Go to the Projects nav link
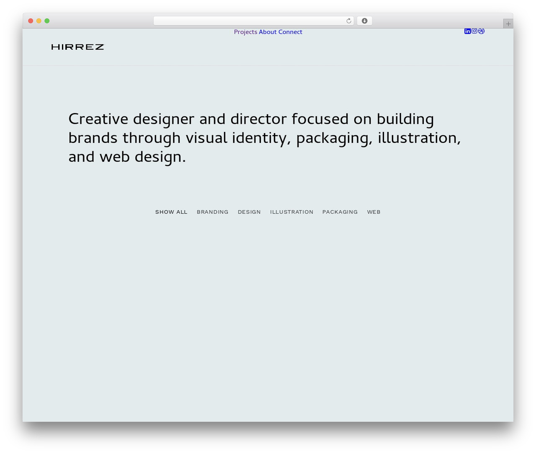This screenshot has width=536, height=454. (245, 32)
